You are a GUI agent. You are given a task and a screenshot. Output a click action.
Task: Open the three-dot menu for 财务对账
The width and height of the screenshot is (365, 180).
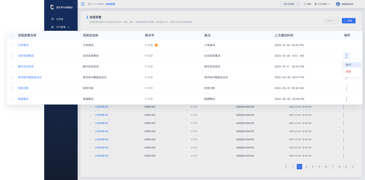click(x=347, y=88)
